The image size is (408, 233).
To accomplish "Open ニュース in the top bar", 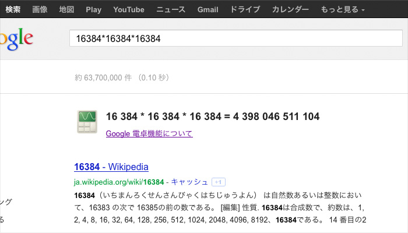I will tap(171, 10).
